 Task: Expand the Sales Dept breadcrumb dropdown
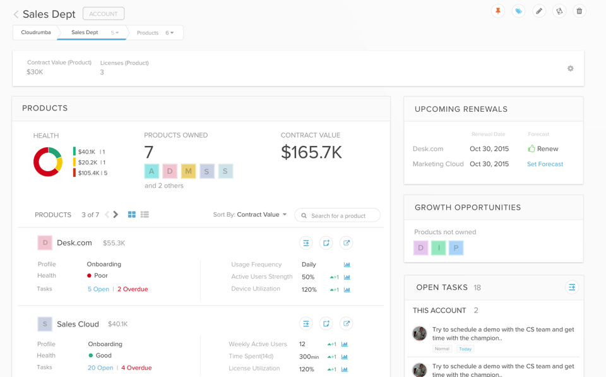point(115,33)
